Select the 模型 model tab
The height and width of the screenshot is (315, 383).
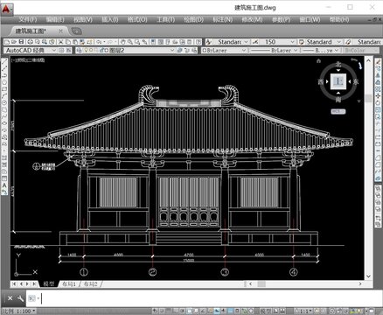[49, 283]
